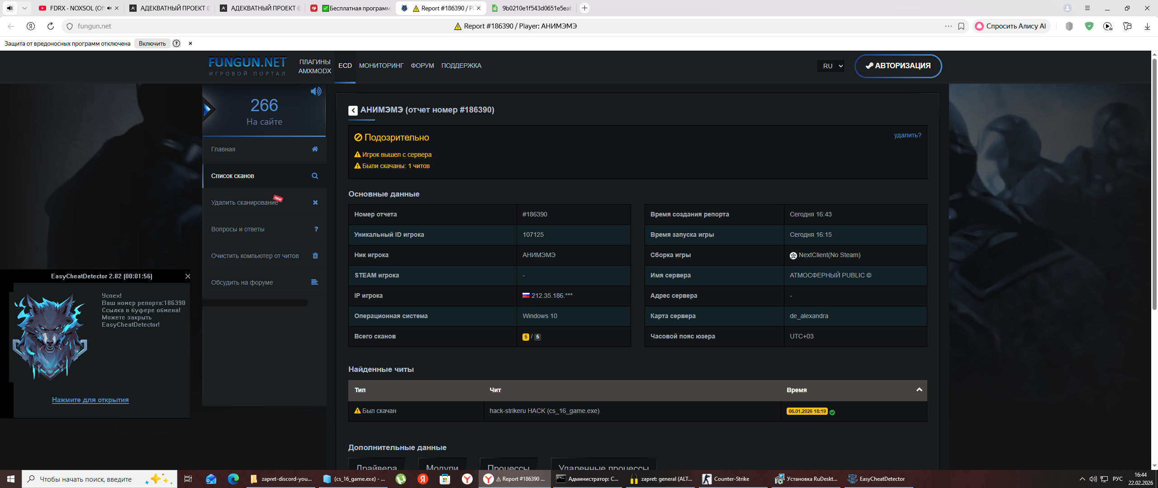
Task: Mute the FDRX - NOXSOL tab audio
Action: (109, 8)
